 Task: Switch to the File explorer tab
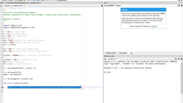[123, 53]
